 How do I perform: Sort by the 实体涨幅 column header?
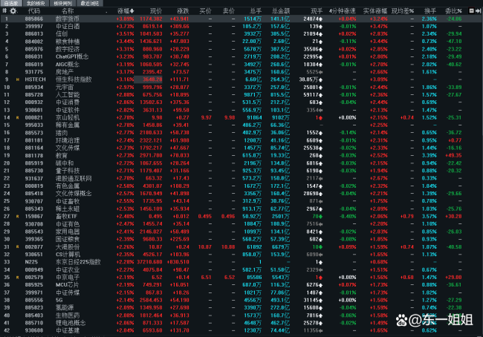(x=375, y=11)
